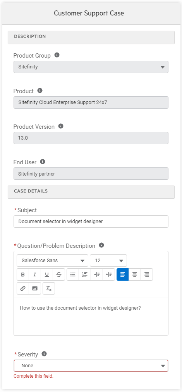Click info icon beside Question/Problem Description

(101, 245)
